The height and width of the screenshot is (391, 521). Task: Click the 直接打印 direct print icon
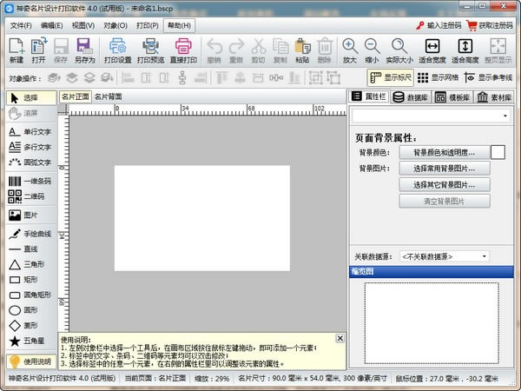[185, 50]
